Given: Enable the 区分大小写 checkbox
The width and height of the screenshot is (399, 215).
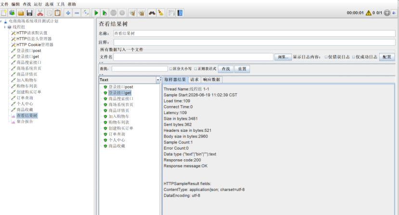Looking at the screenshot, I should (x=171, y=69).
